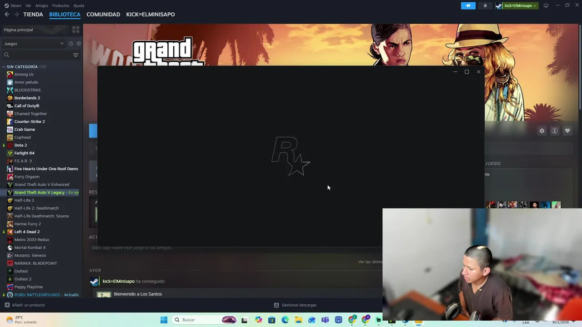Open the KICK=ELMINISAPO profile tab

[x=151, y=15]
